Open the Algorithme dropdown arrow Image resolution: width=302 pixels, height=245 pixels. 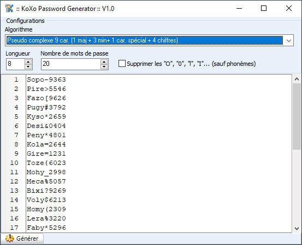pos(288,40)
